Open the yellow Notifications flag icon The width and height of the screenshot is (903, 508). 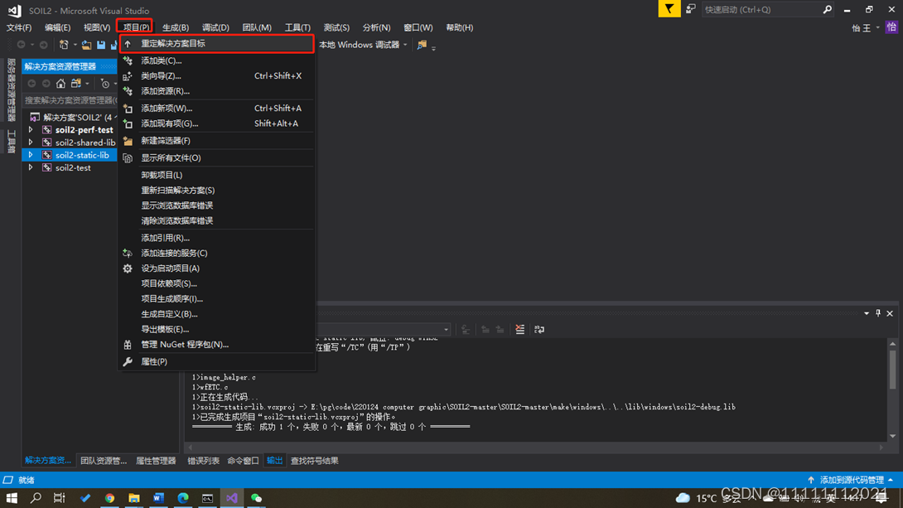pos(669,9)
